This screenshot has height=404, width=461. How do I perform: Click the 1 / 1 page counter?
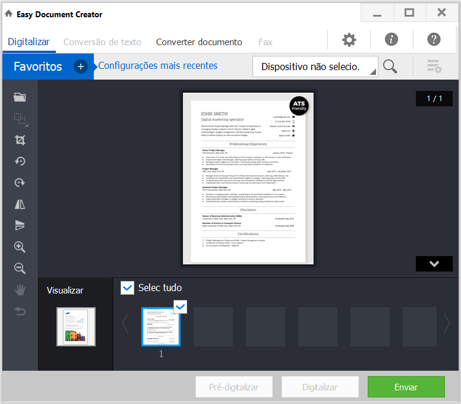434,99
